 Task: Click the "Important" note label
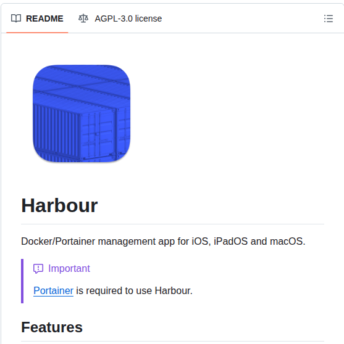coord(69,269)
